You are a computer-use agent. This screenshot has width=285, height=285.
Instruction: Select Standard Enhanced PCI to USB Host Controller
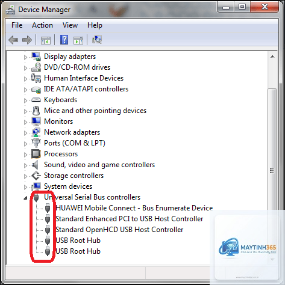tap(130, 219)
